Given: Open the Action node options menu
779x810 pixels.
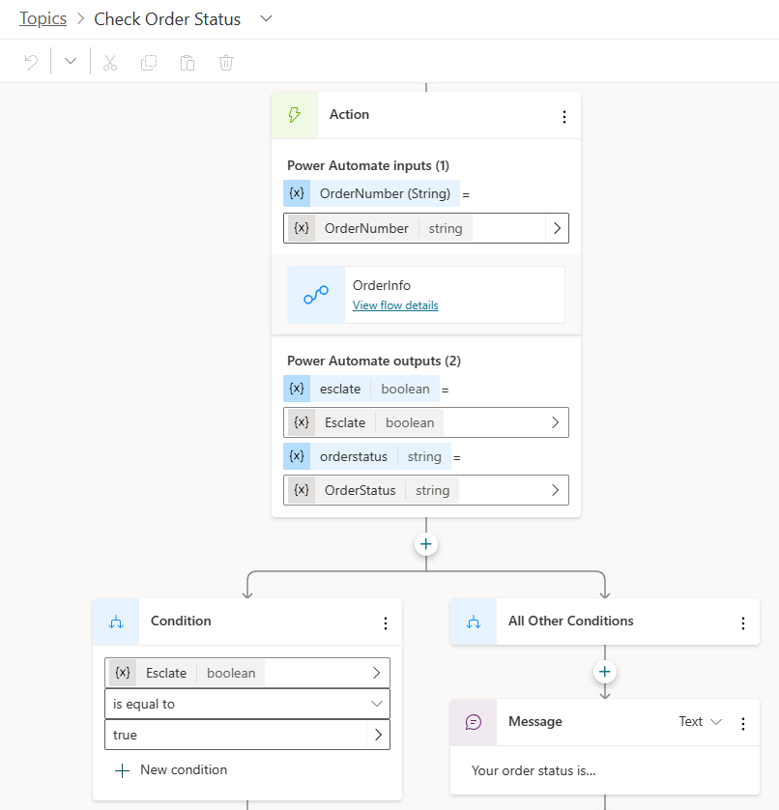Looking at the screenshot, I should pos(564,116).
